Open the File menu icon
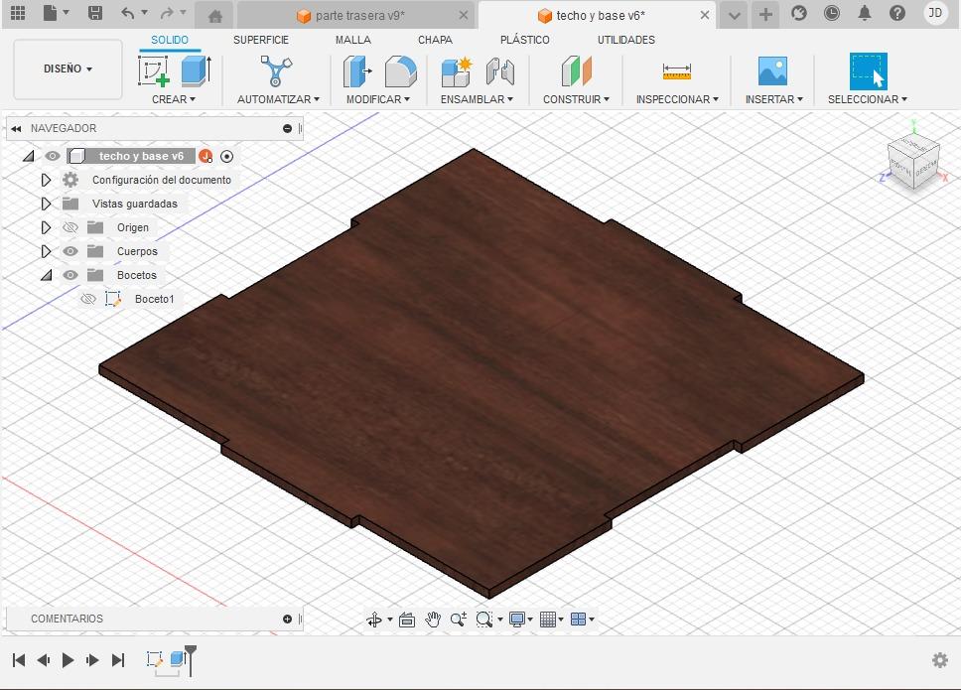This screenshot has width=961, height=690. pyautogui.click(x=51, y=13)
